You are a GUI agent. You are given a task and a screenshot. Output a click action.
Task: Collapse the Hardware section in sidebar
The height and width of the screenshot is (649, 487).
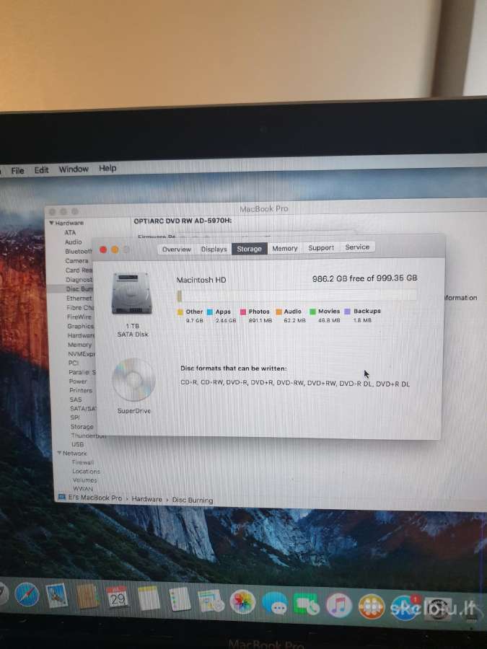(51, 223)
